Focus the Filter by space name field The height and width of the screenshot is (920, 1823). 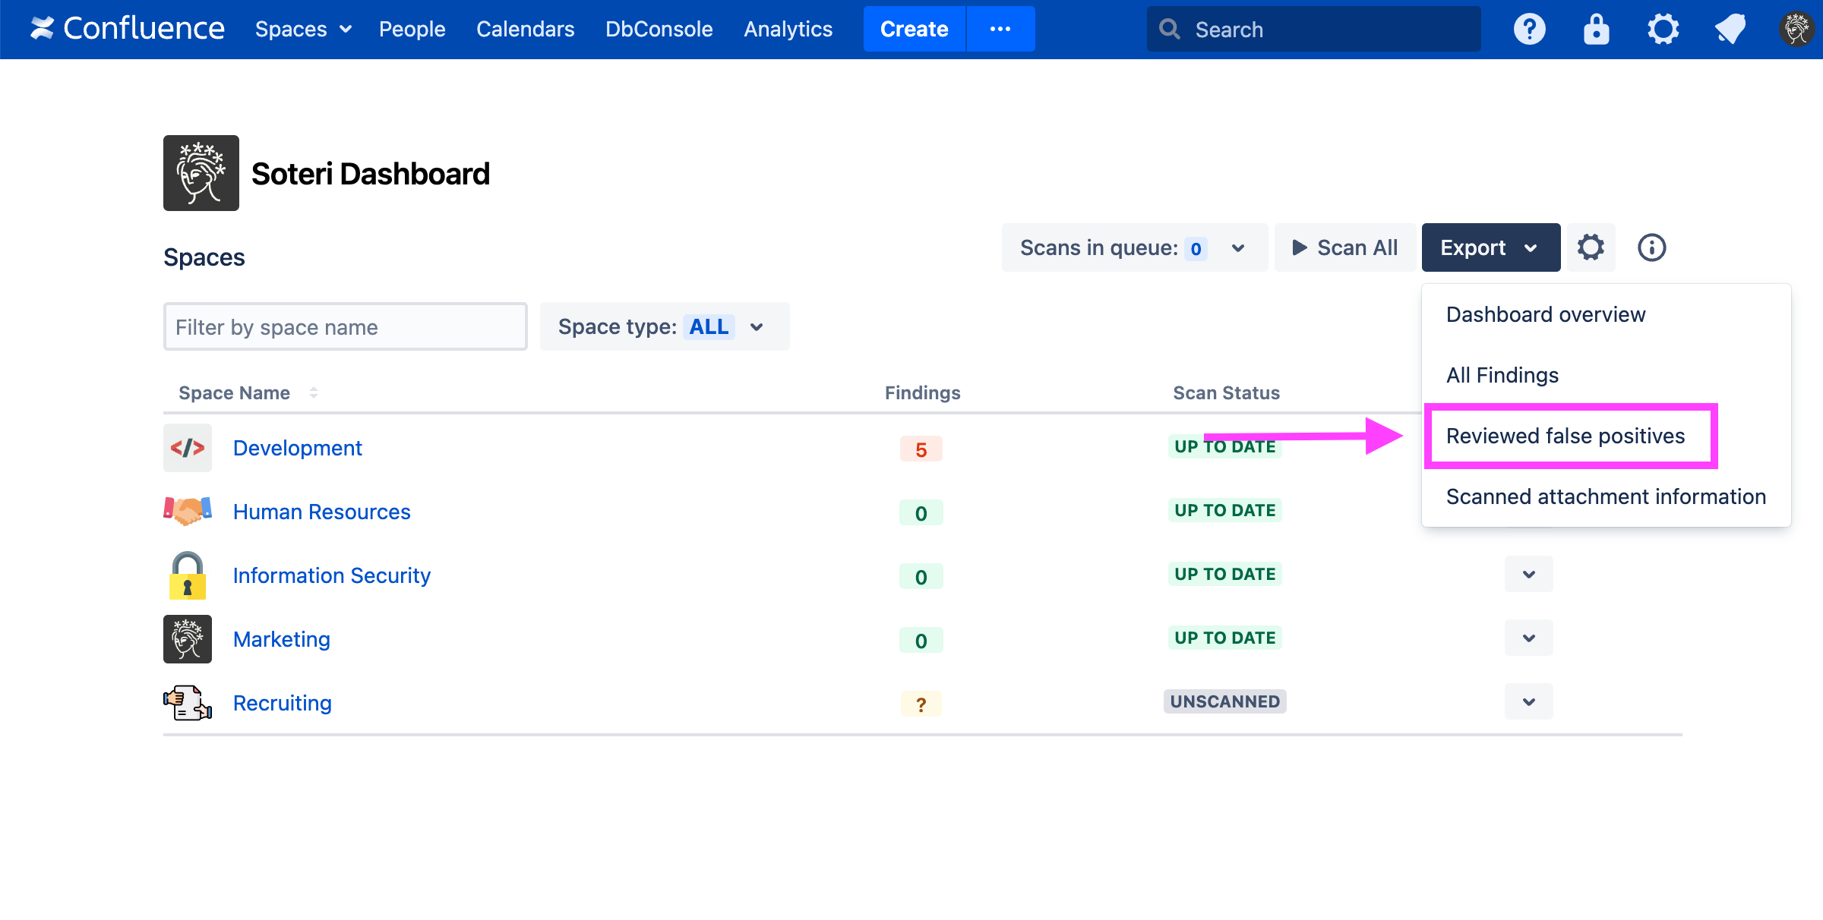[345, 326]
